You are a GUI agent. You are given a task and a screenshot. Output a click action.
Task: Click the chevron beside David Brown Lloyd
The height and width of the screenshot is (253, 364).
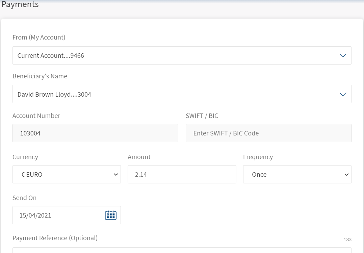point(343,94)
